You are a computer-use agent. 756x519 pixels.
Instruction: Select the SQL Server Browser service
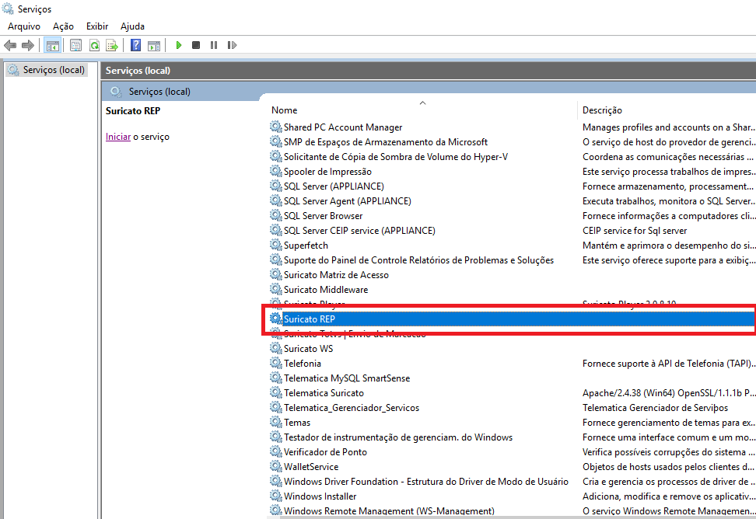323,216
